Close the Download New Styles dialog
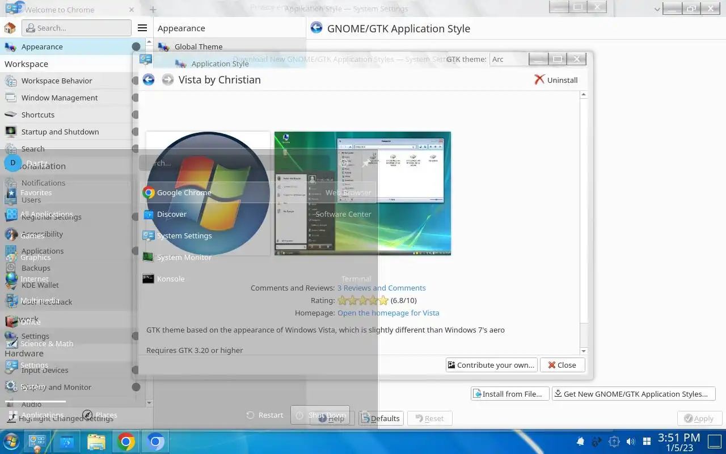 click(x=562, y=365)
